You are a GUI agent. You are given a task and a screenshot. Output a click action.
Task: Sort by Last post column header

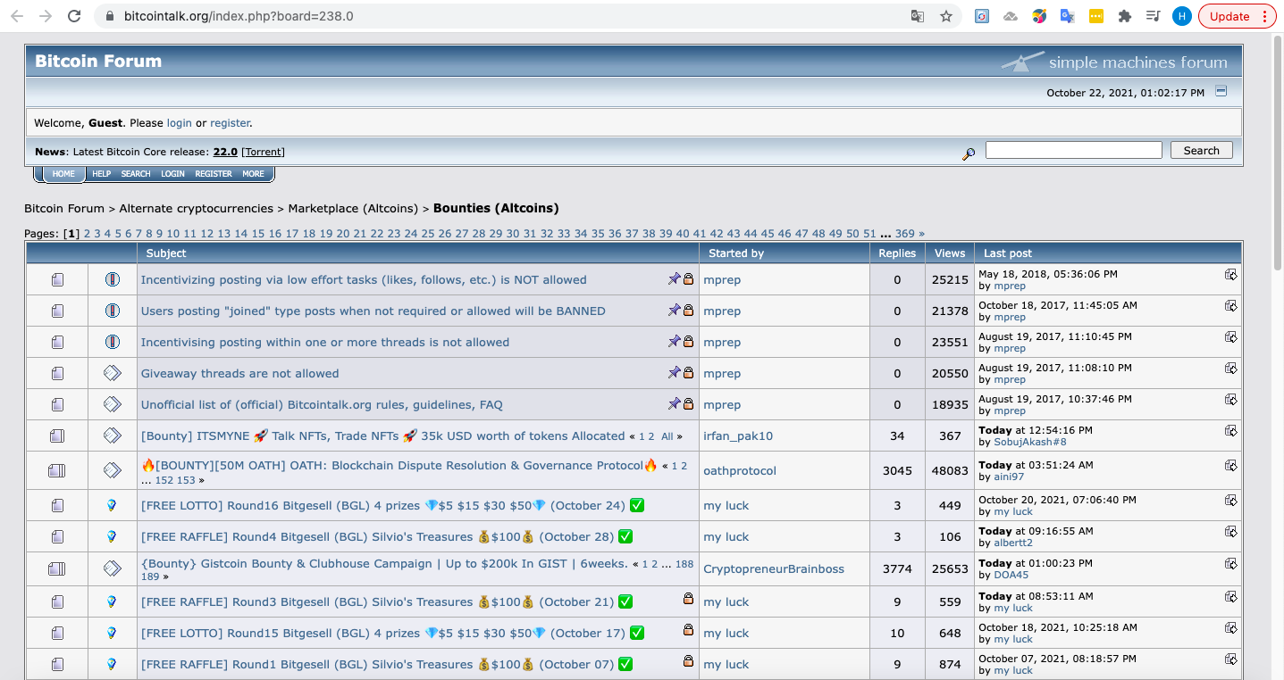coord(1008,253)
